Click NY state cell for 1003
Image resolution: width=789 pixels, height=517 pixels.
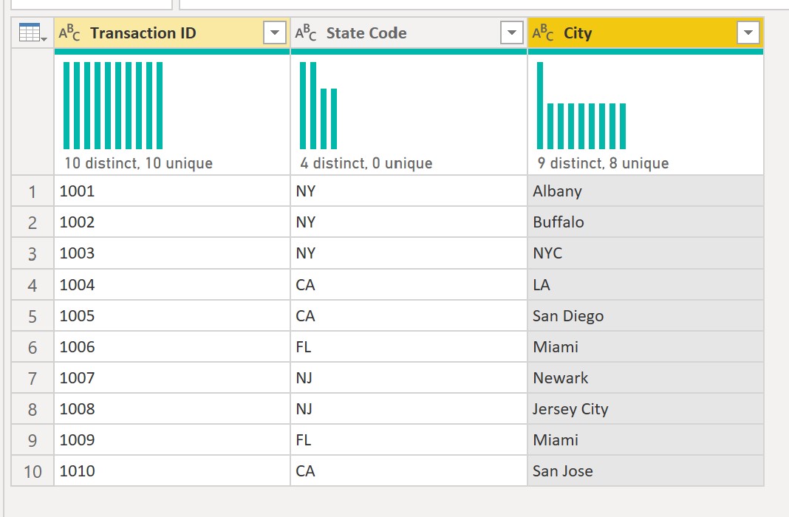(x=409, y=253)
